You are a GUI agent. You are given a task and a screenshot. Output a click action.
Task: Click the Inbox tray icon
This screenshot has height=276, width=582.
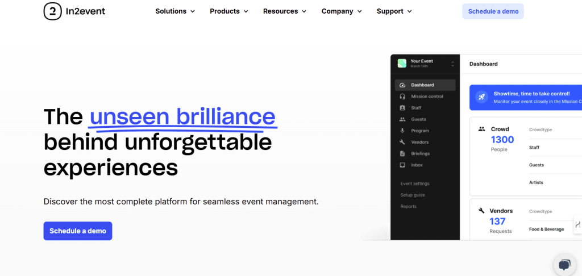(x=402, y=165)
